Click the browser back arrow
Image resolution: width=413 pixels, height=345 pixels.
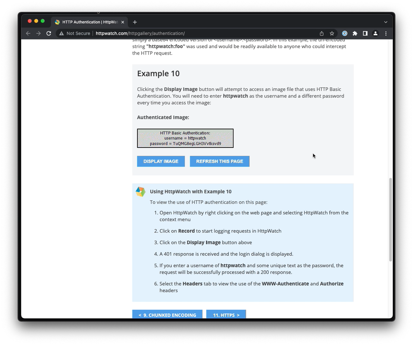[x=28, y=33]
